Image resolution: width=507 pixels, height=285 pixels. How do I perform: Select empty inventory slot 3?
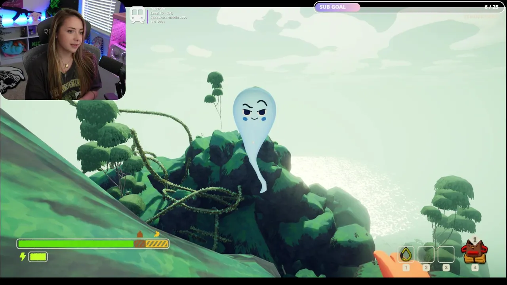[446, 254]
